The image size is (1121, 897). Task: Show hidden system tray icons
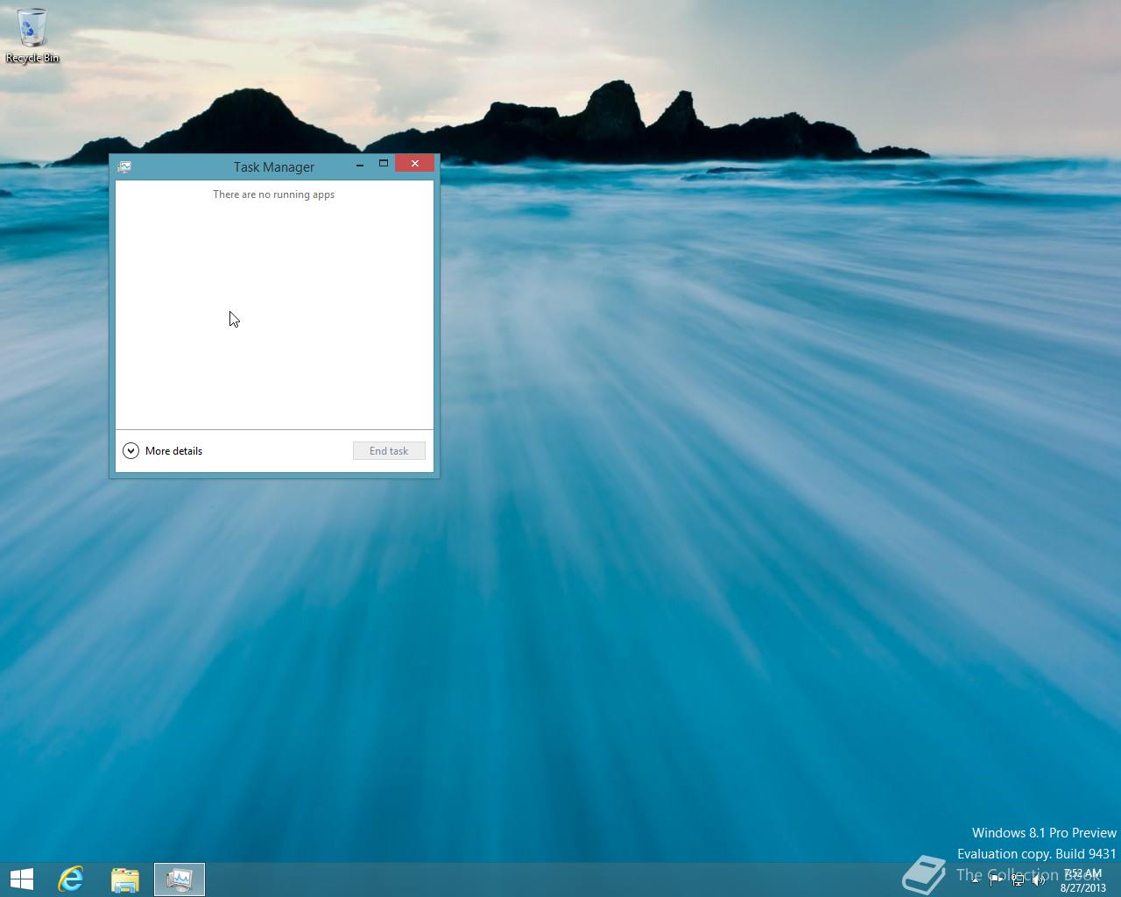(975, 880)
